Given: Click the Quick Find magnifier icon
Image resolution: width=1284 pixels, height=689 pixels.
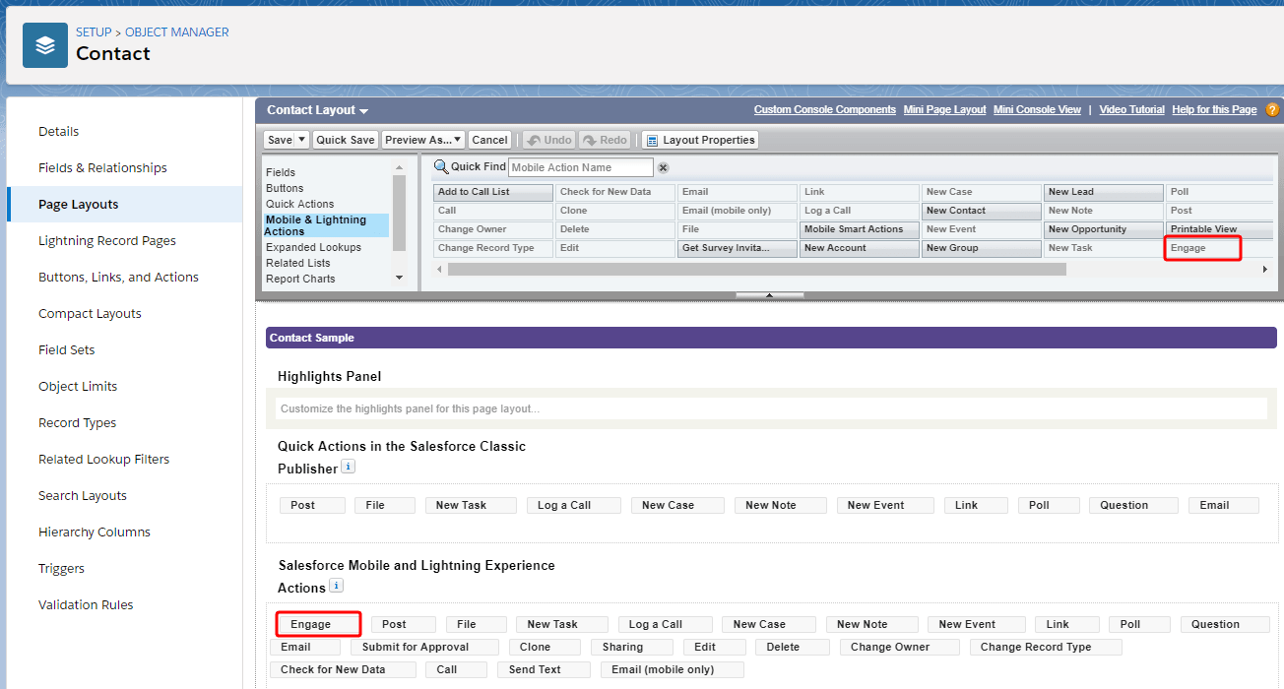Looking at the screenshot, I should 441,167.
